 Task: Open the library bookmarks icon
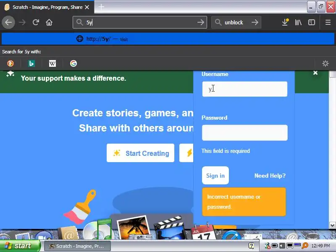(x=298, y=22)
